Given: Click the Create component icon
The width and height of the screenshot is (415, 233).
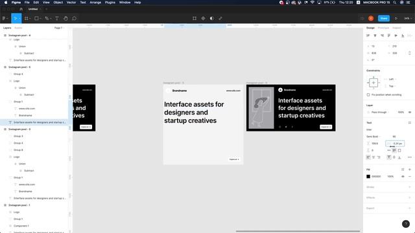Looking at the screenshot, I should pyautogui.click(x=203, y=19).
